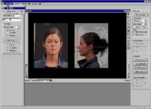This screenshot has height=109, width=151.
Task: Toggle the unchecked checkbox in the left panel's upper group
Action: click(x=8, y=33)
